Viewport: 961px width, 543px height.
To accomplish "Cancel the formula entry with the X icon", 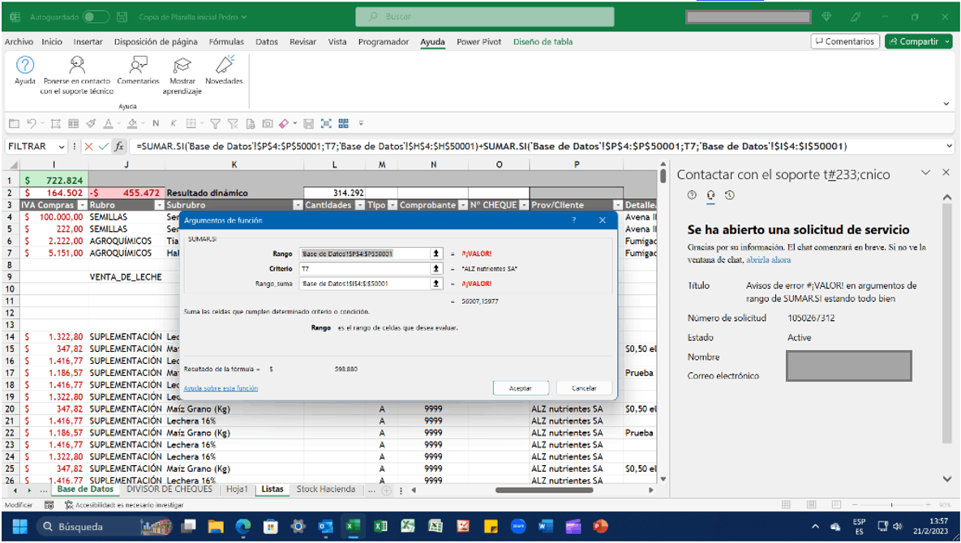I will pos(89,147).
